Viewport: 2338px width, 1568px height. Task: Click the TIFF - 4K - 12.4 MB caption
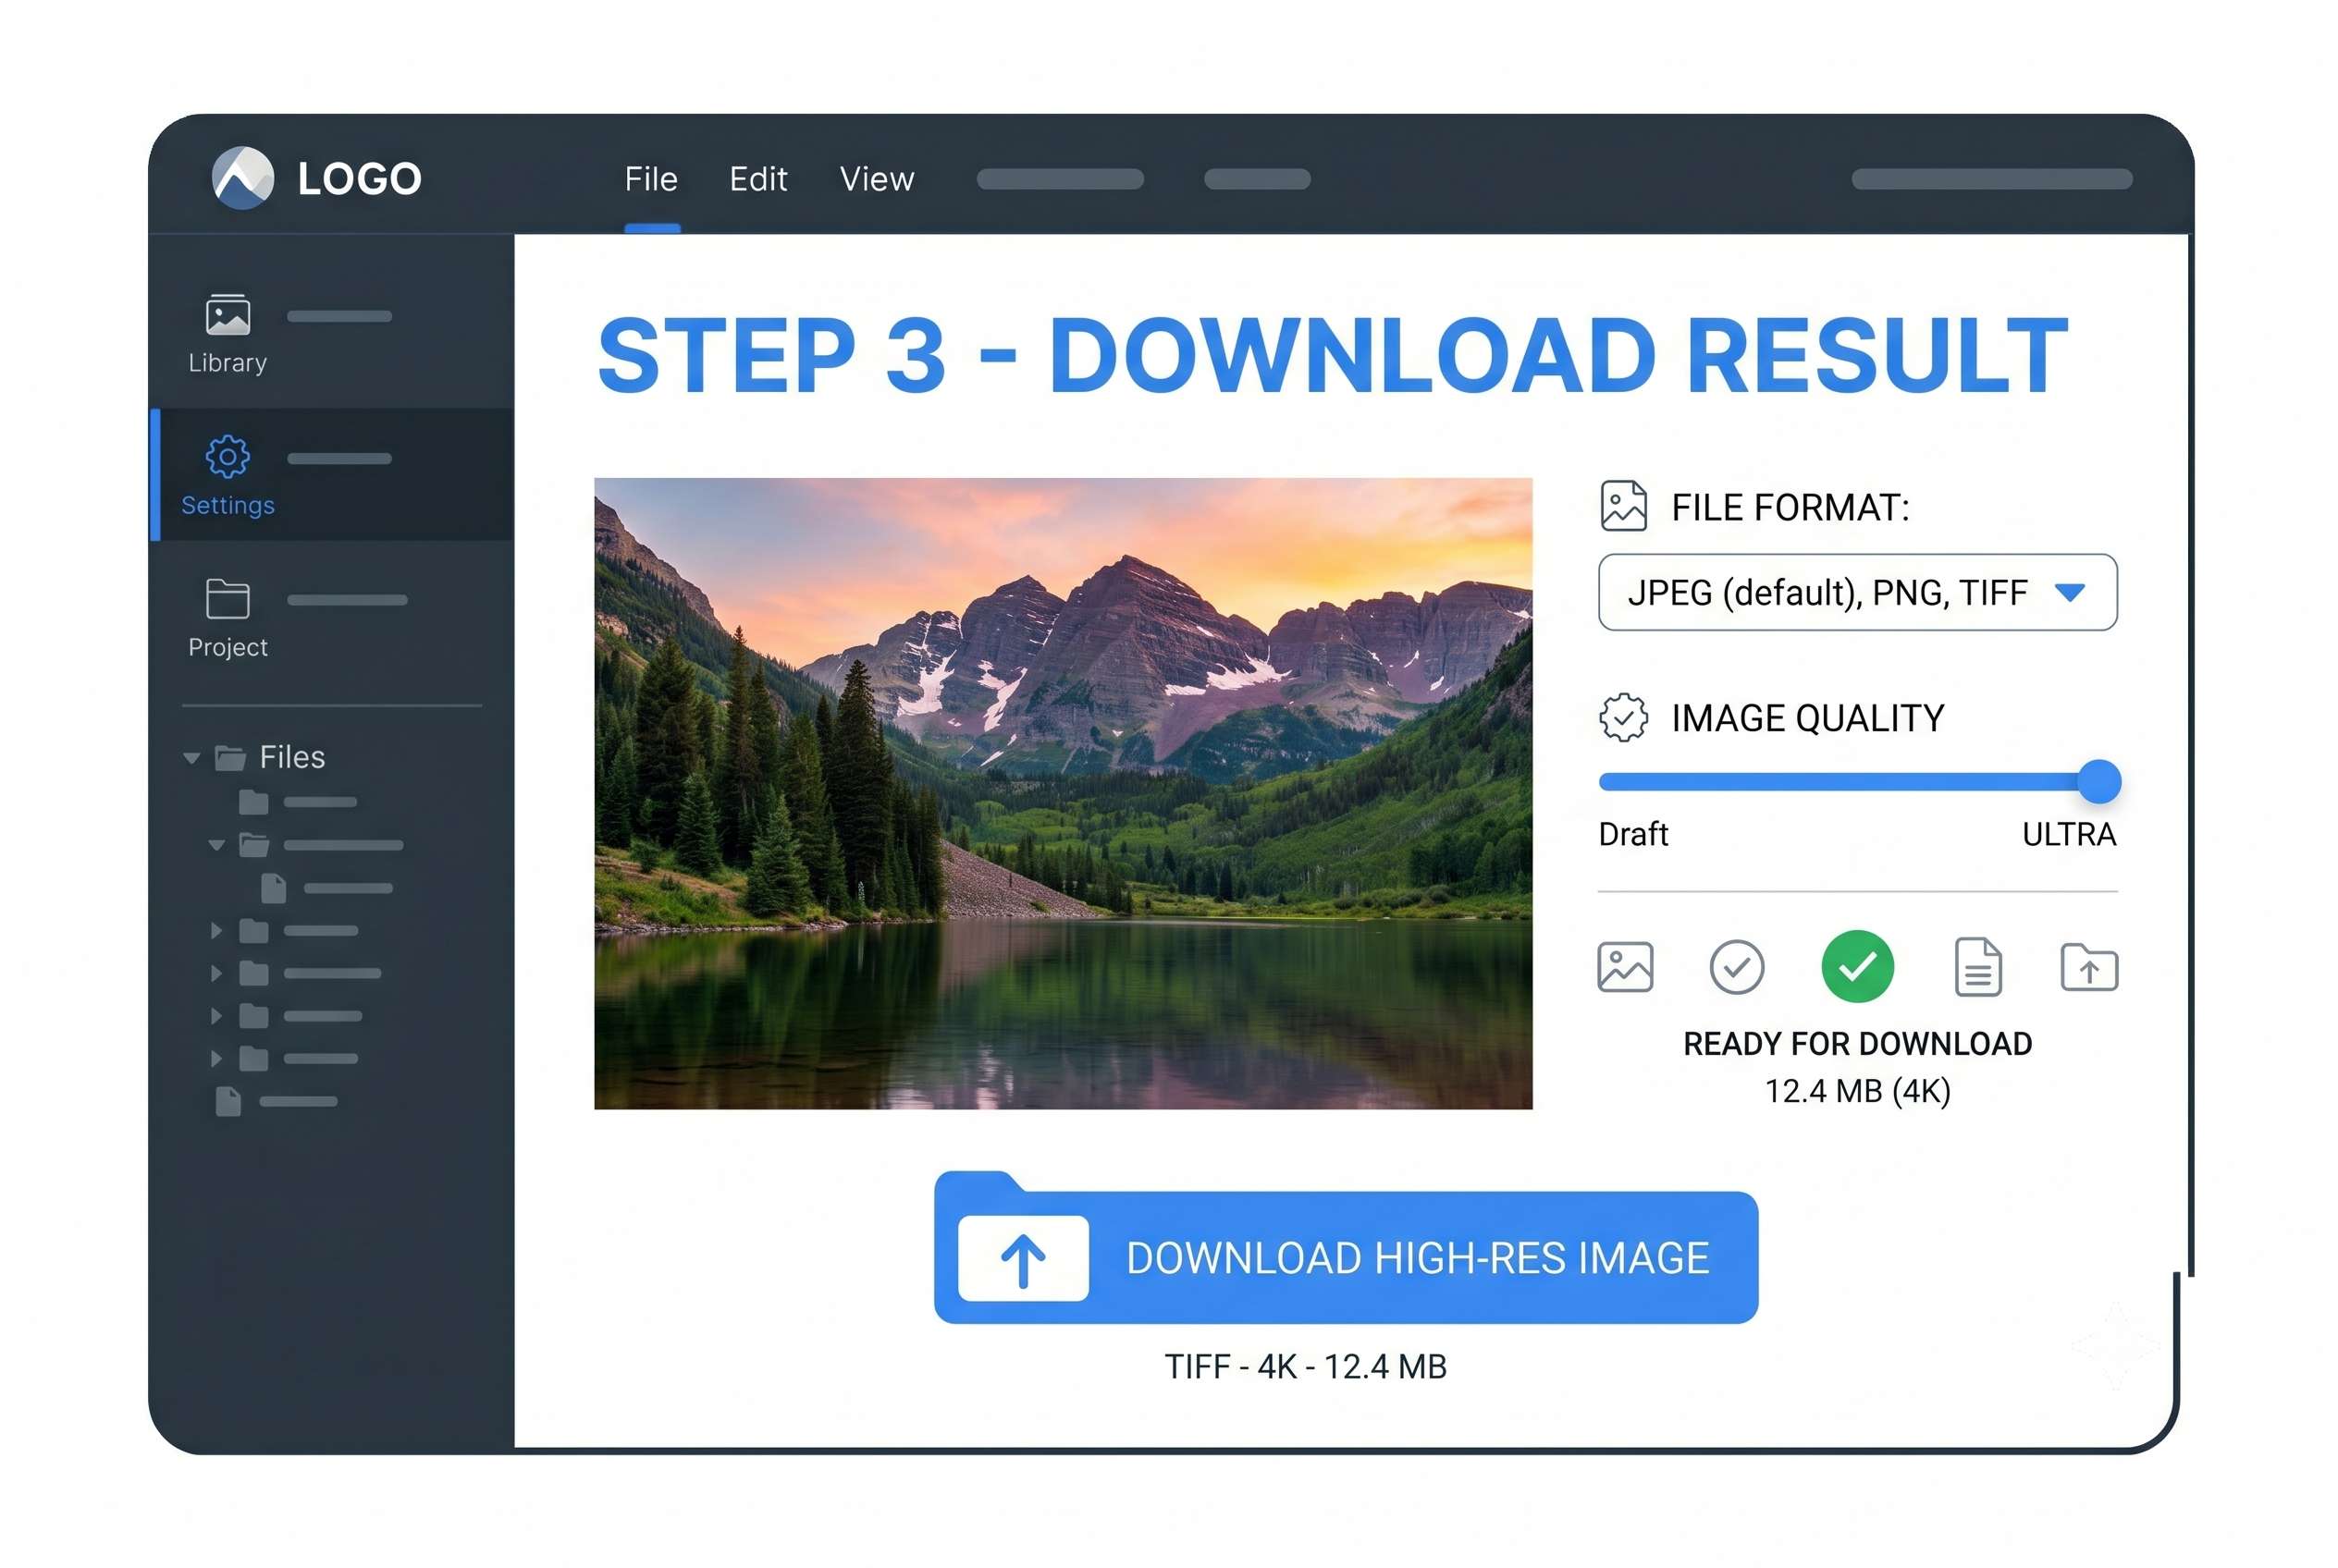1305,1366
